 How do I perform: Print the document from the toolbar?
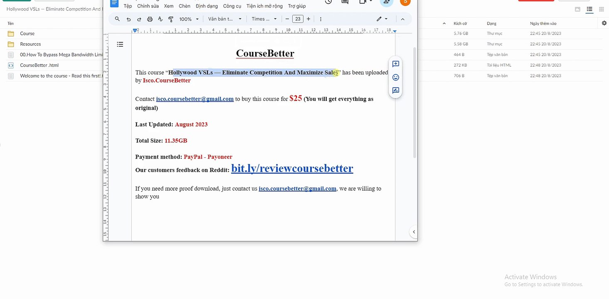[x=150, y=19]
